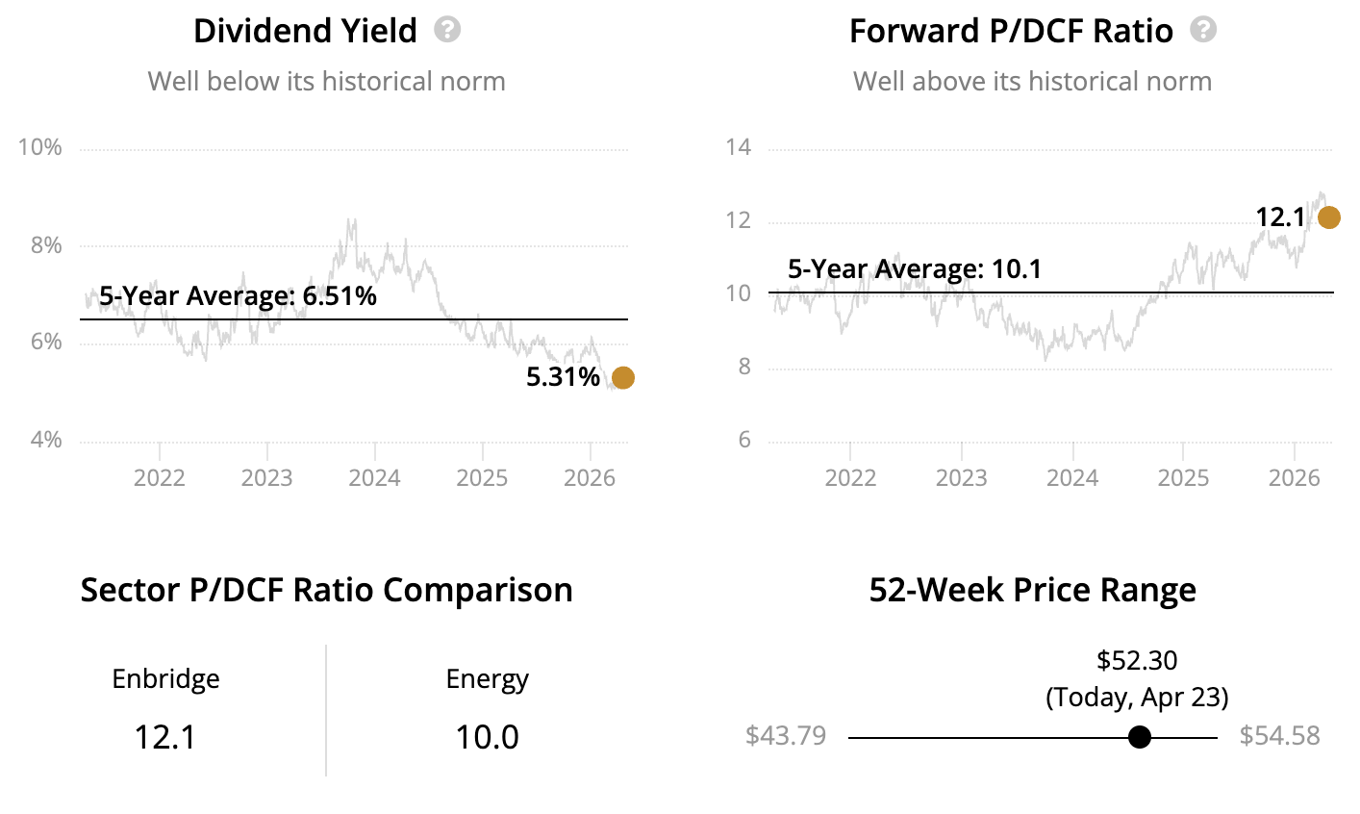The height and width of the screenshot is (814, 1360).
Task: Click the $43.79 52-week low price
Action: (x=786, y=736)
